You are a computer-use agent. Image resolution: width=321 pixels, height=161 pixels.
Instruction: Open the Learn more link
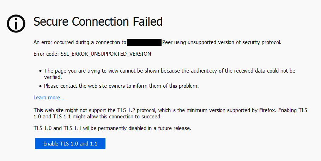click(x=49, y=98)
